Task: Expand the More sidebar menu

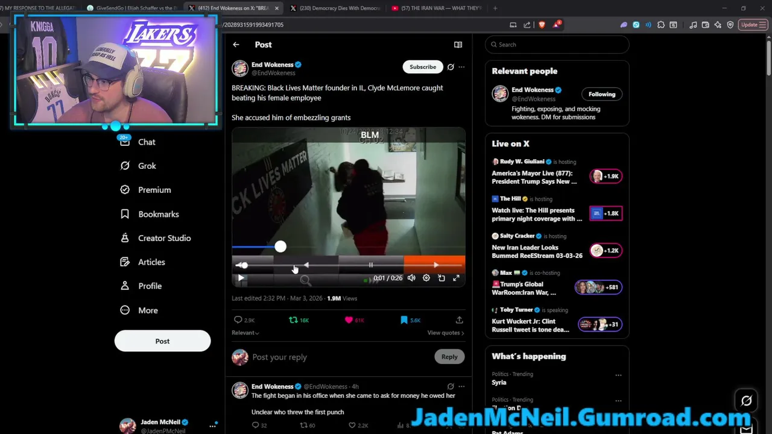Action: (x=139, y=310)
